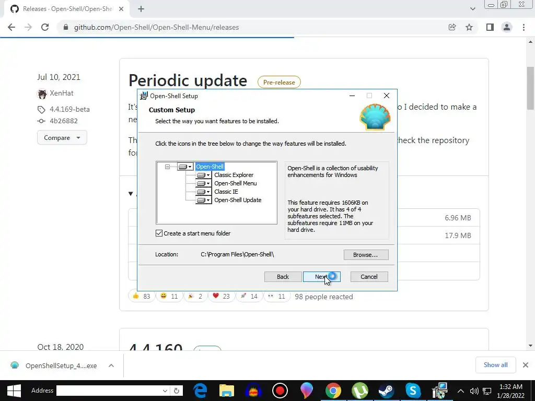The height and width of the screenshot is (401, 535).
Task: Open Chrome profile avatar
Action: 507,27
